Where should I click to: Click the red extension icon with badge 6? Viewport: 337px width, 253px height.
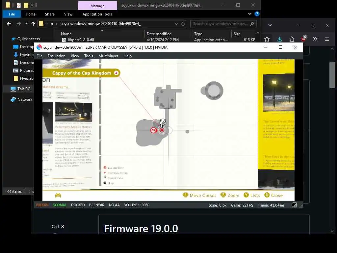304,39
